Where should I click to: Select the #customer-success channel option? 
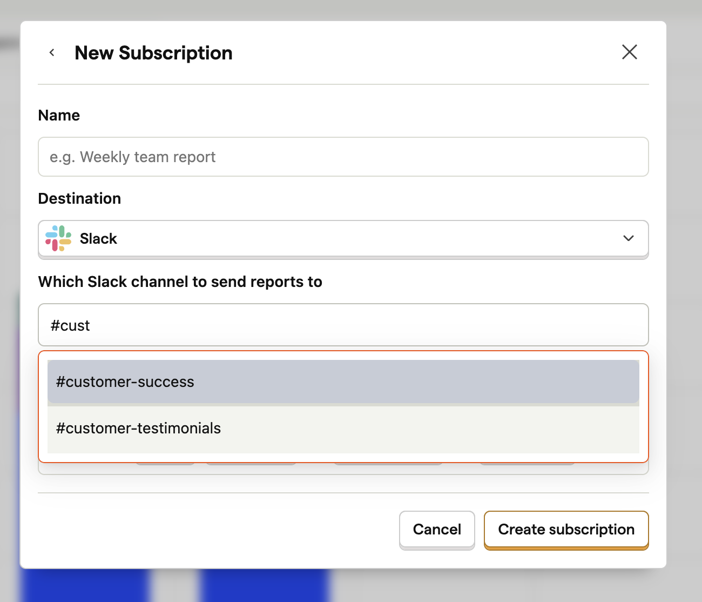point(343,382)
